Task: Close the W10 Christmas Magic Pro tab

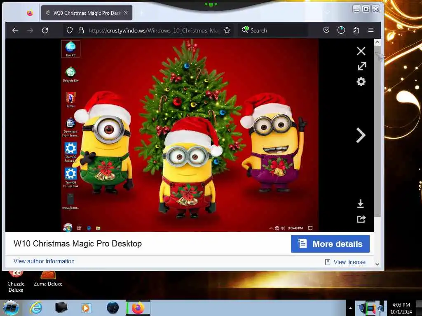Action: [x=126, y=13]
